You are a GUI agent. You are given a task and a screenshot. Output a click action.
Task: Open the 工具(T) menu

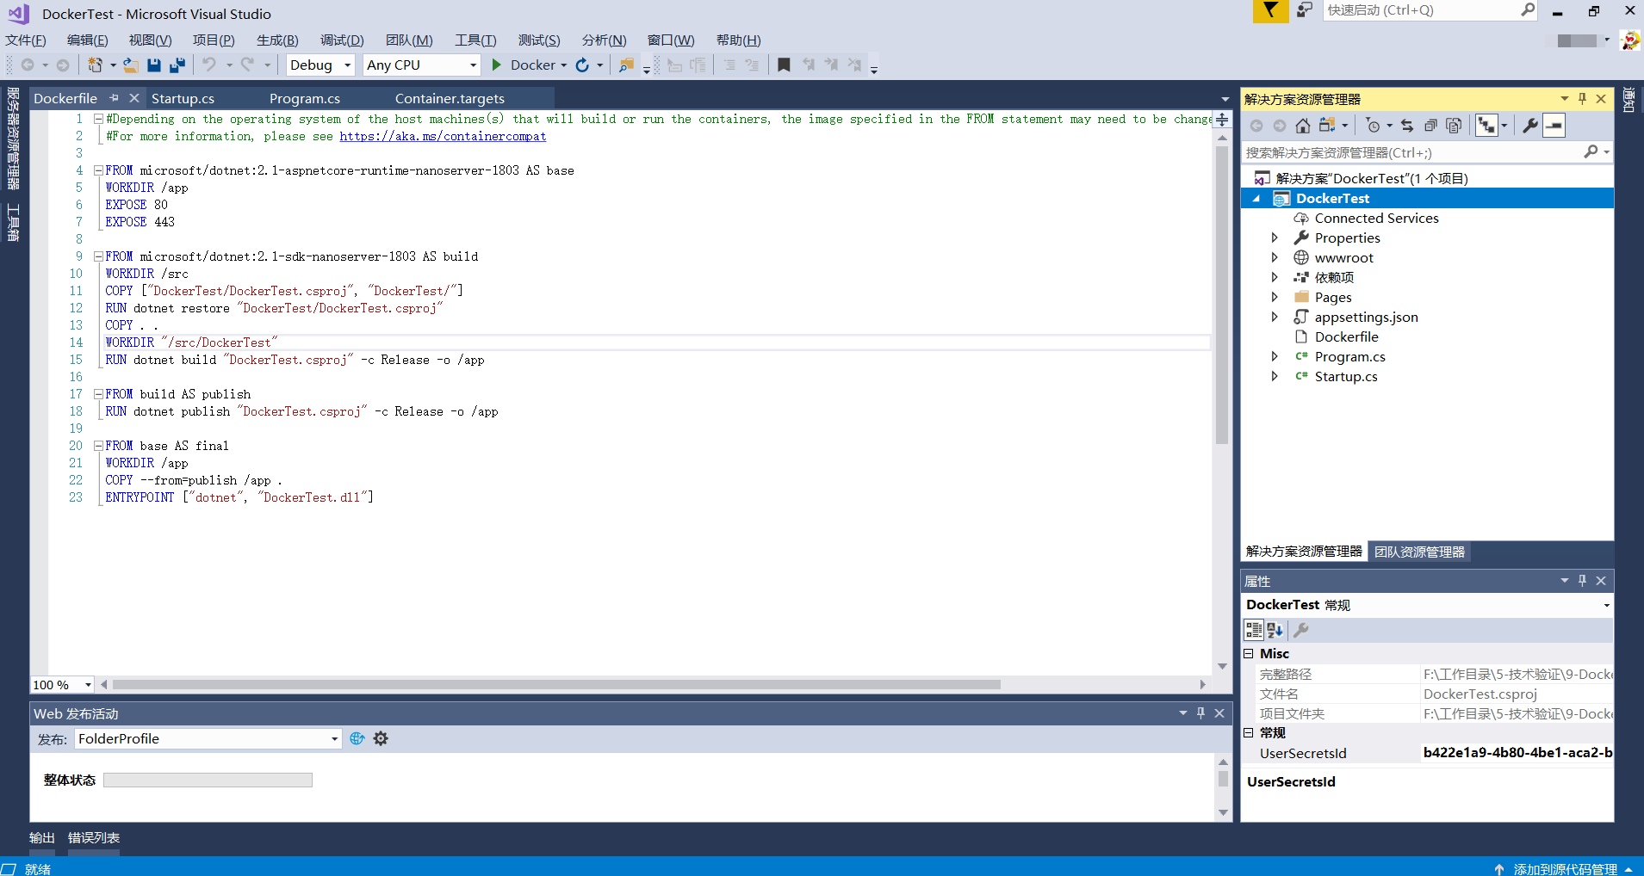click(x=475, y=40)
